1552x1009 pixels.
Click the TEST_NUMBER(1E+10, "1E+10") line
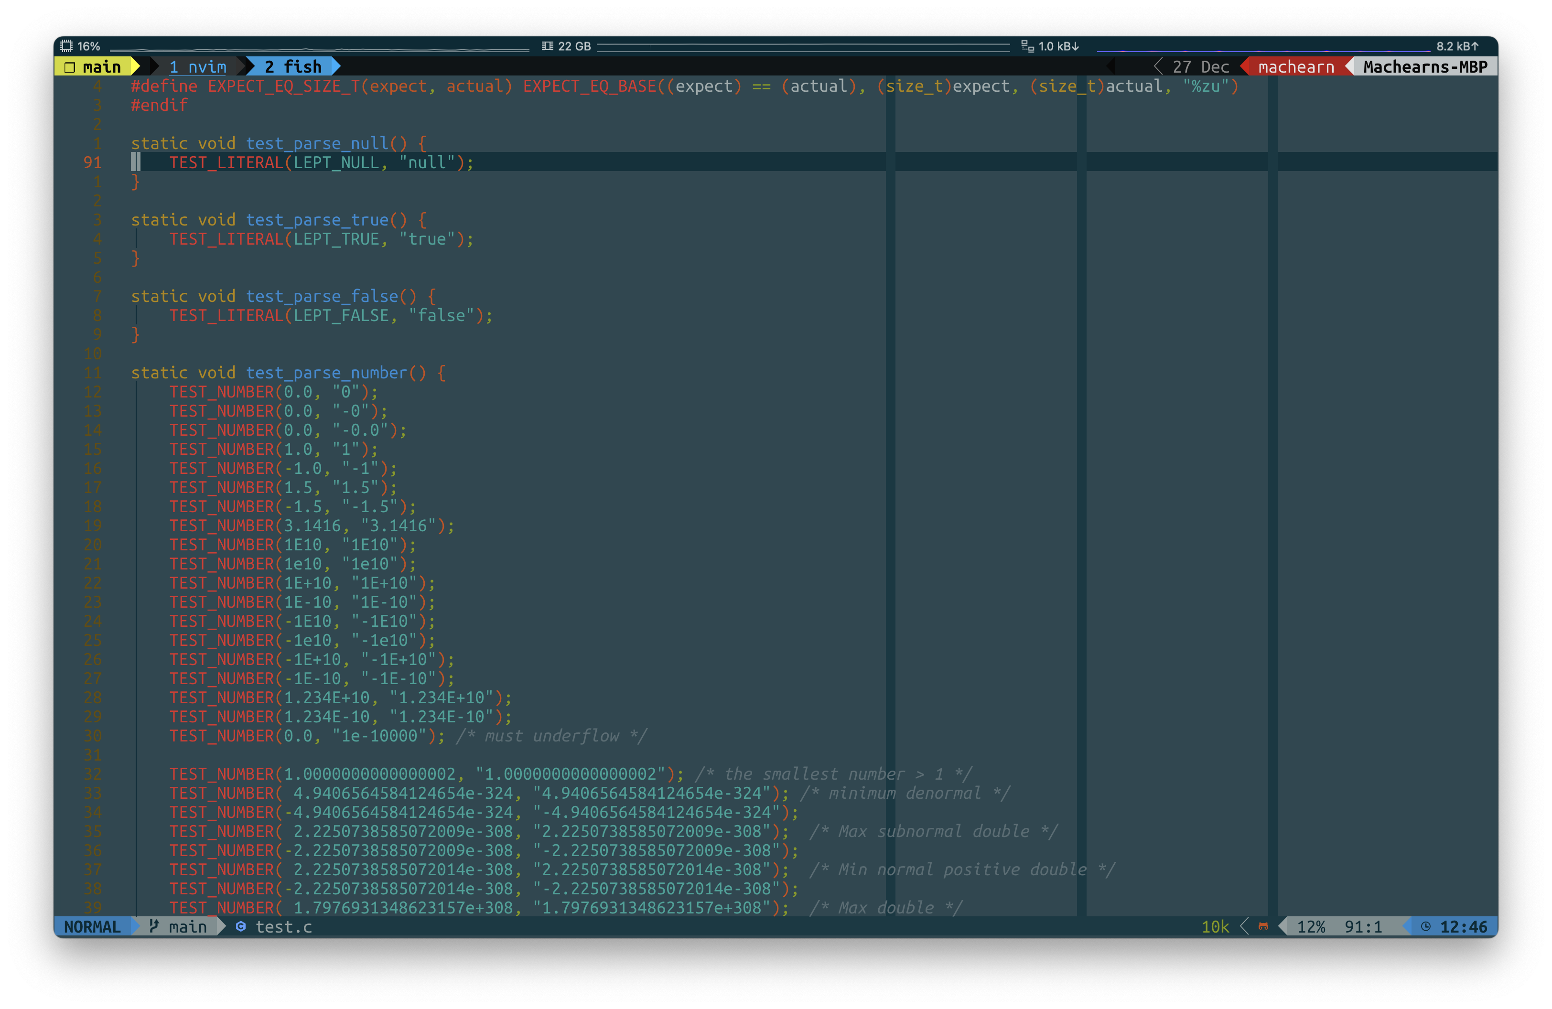point(302,583)
